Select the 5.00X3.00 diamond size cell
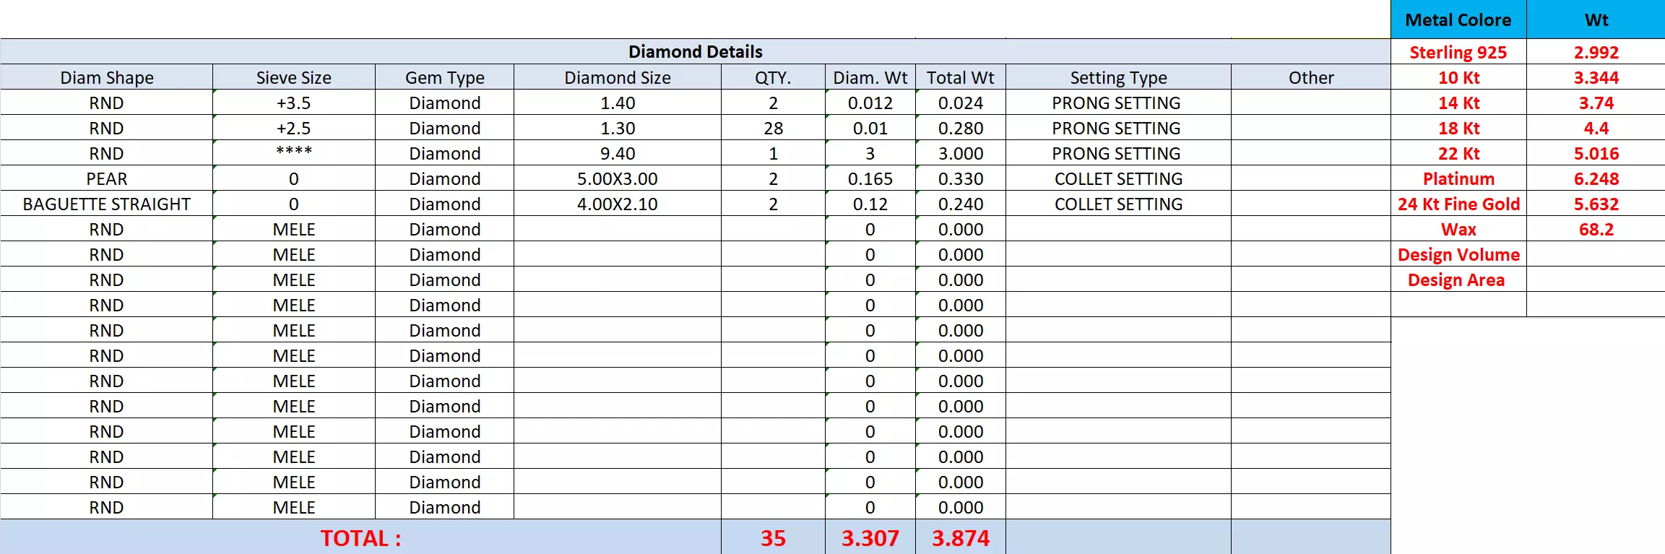The width and height of the screenshot is (1665, 554). pyautogui.click(x=618, y=178)
